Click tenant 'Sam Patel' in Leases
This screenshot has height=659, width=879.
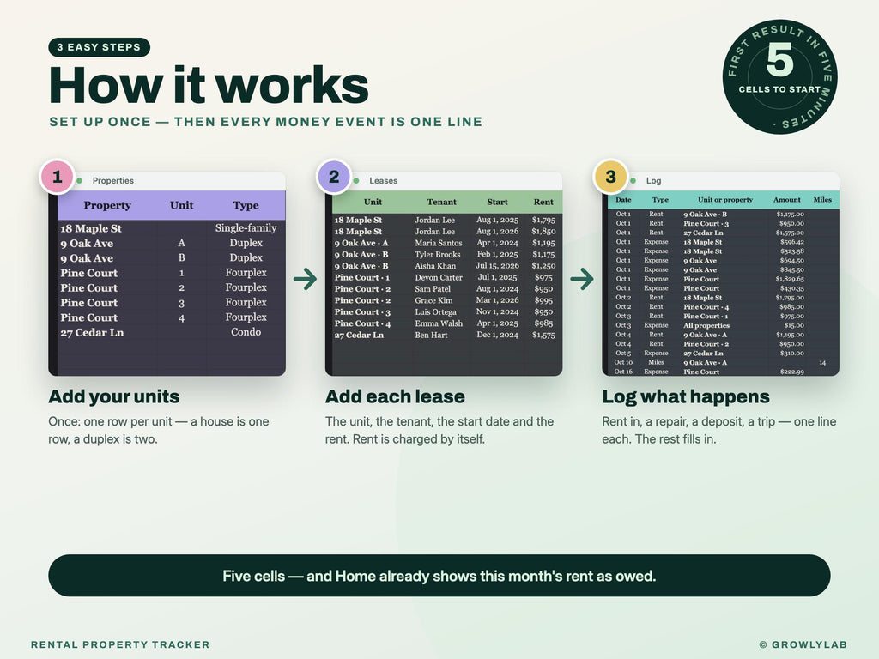click(x=433, y=288)
